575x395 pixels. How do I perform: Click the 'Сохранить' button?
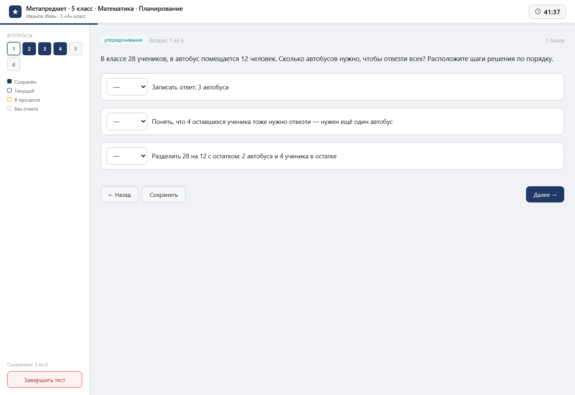(164, 194)
